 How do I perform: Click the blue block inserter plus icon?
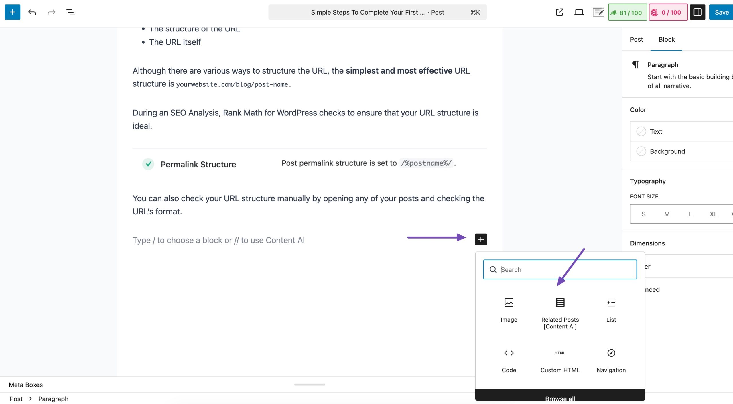(12, 12)
